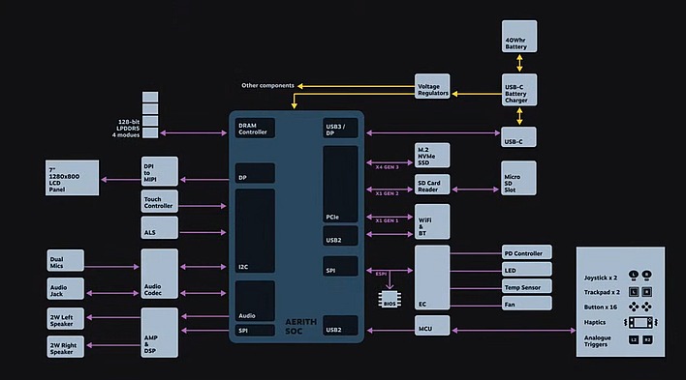Click the USB2 block connected to MCU
The height and width of the screenshot is (380, 686).
tap(340, 326)
